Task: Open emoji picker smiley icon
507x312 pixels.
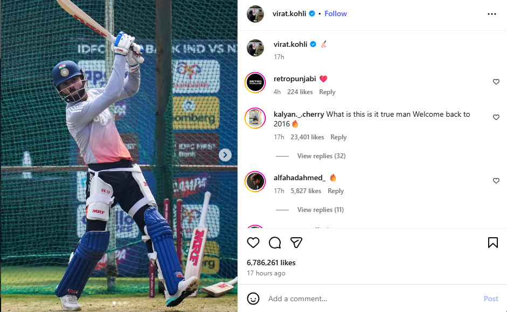Action: tap(253, 299)
